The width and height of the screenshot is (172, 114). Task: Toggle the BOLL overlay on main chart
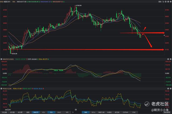[94, 112]
